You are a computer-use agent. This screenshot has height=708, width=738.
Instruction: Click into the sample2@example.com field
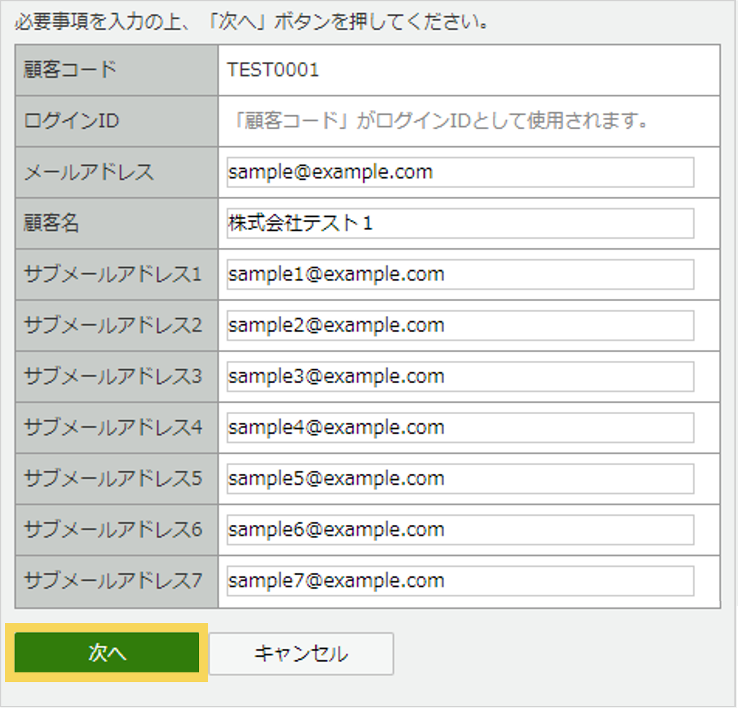[460, 325]
